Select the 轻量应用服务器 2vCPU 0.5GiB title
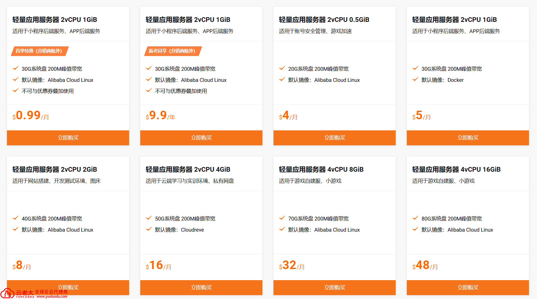Viewport: 537px width, 299px height. click(324, 20)
